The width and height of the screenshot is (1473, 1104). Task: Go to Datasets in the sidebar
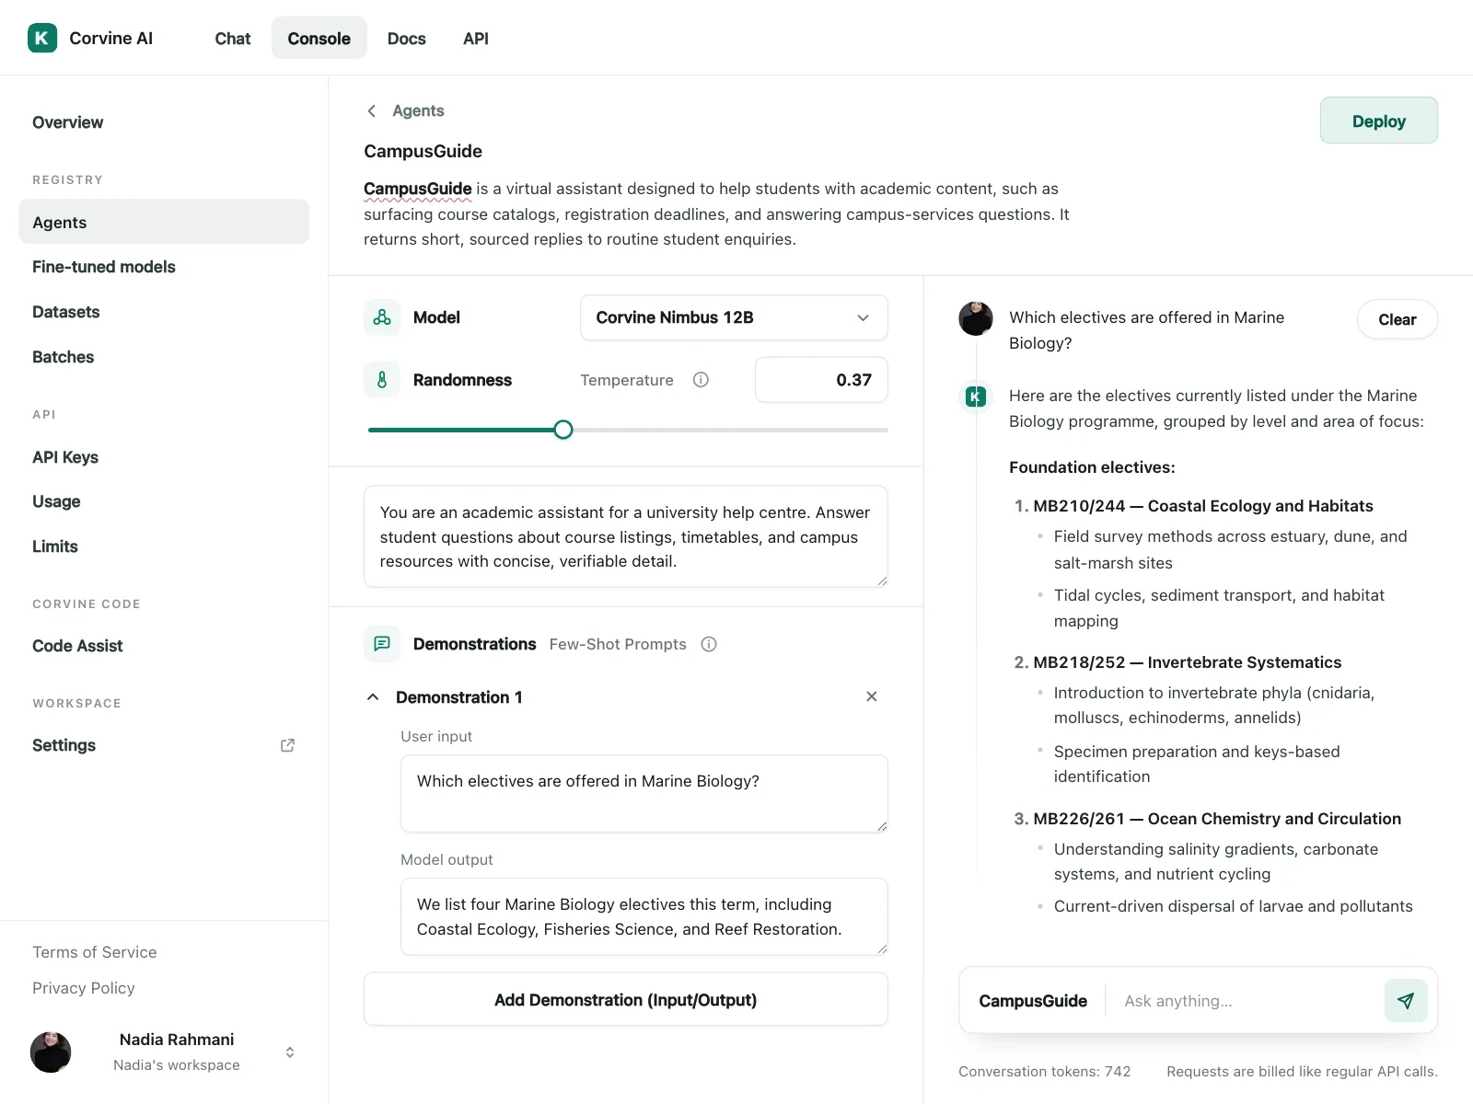coord(66,312)
